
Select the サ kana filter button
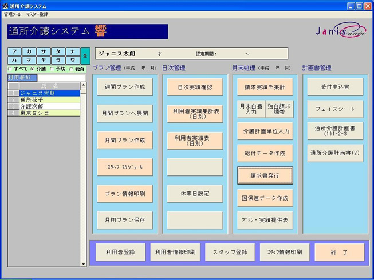pyautogui.click(x=44, y=51)
